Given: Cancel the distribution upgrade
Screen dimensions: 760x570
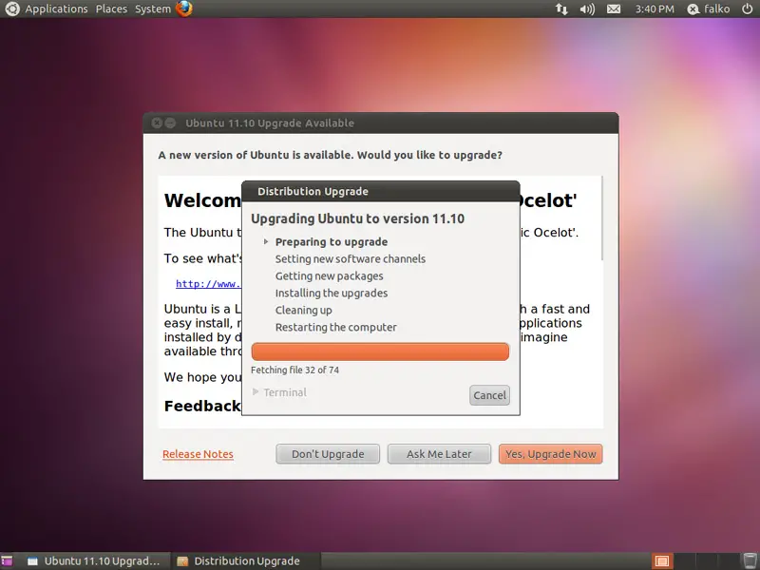Looking at the screenshot, I should pos(489,395).
